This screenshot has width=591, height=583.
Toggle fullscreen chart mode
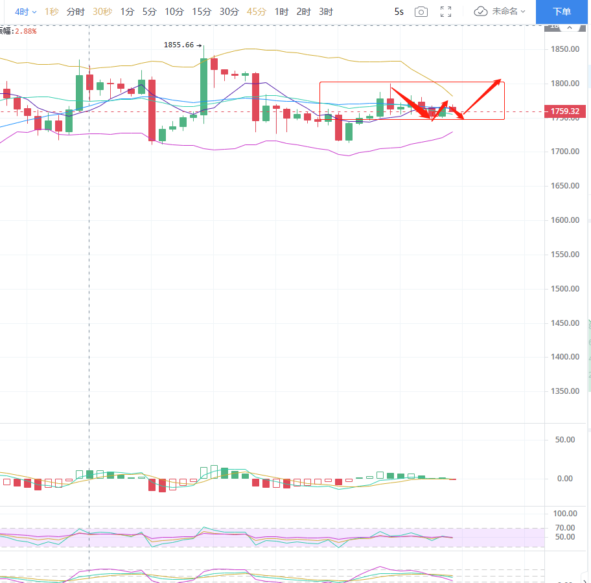click(446, 12)
